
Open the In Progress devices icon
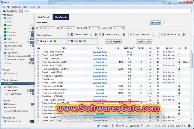pyautogui.click(x=5, y=104)
